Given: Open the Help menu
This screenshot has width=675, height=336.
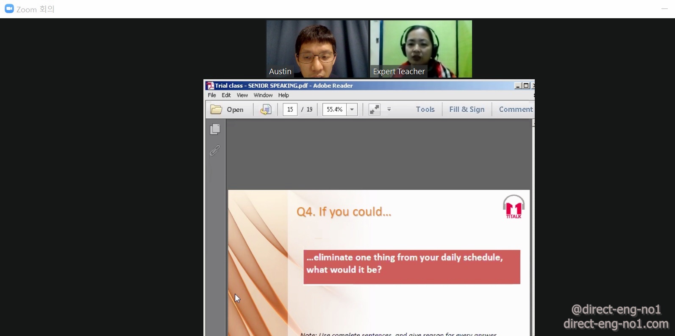Looking at the screenshot, I should click(x=283, y=95).
